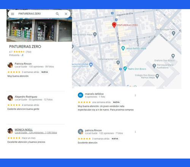Click the '4 semanas atrás' review date
This screenshot has width=190, height=167.
click(30, 105)
